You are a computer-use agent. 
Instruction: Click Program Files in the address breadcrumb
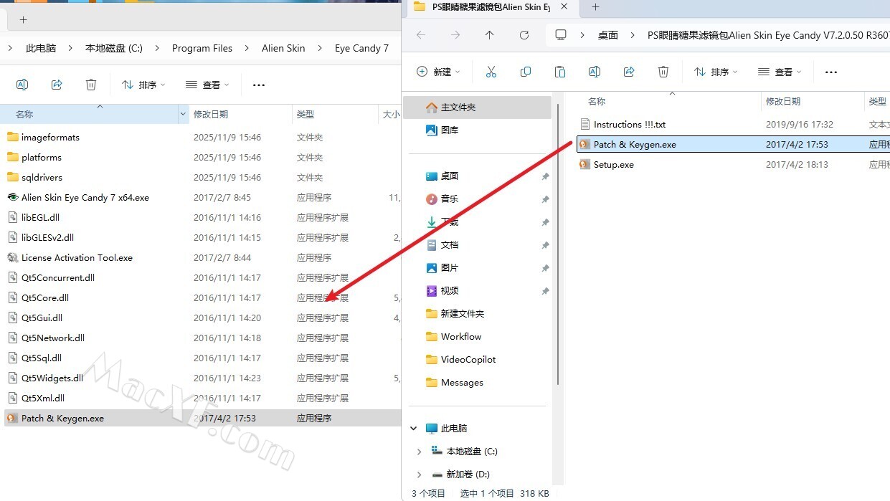click(x=202, y=48)
